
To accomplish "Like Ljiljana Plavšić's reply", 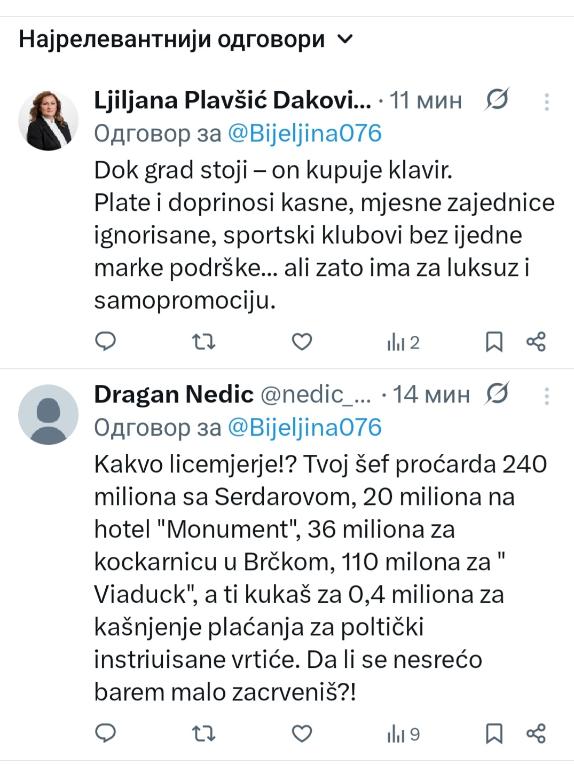I will coord(302,342).
